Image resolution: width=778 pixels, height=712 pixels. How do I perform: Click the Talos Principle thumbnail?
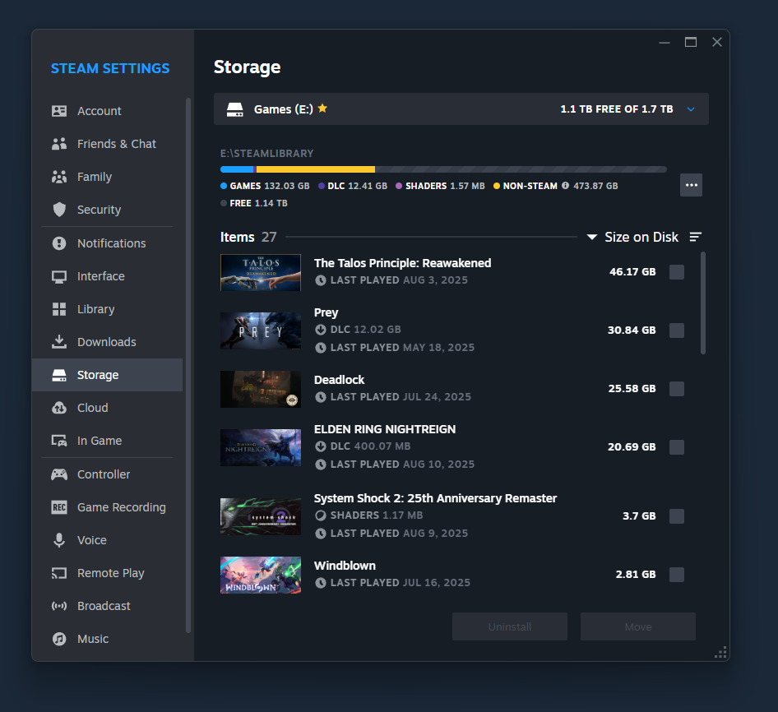[261, 272]
